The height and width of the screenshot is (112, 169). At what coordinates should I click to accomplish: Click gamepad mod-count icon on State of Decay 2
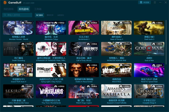point(121,23)
